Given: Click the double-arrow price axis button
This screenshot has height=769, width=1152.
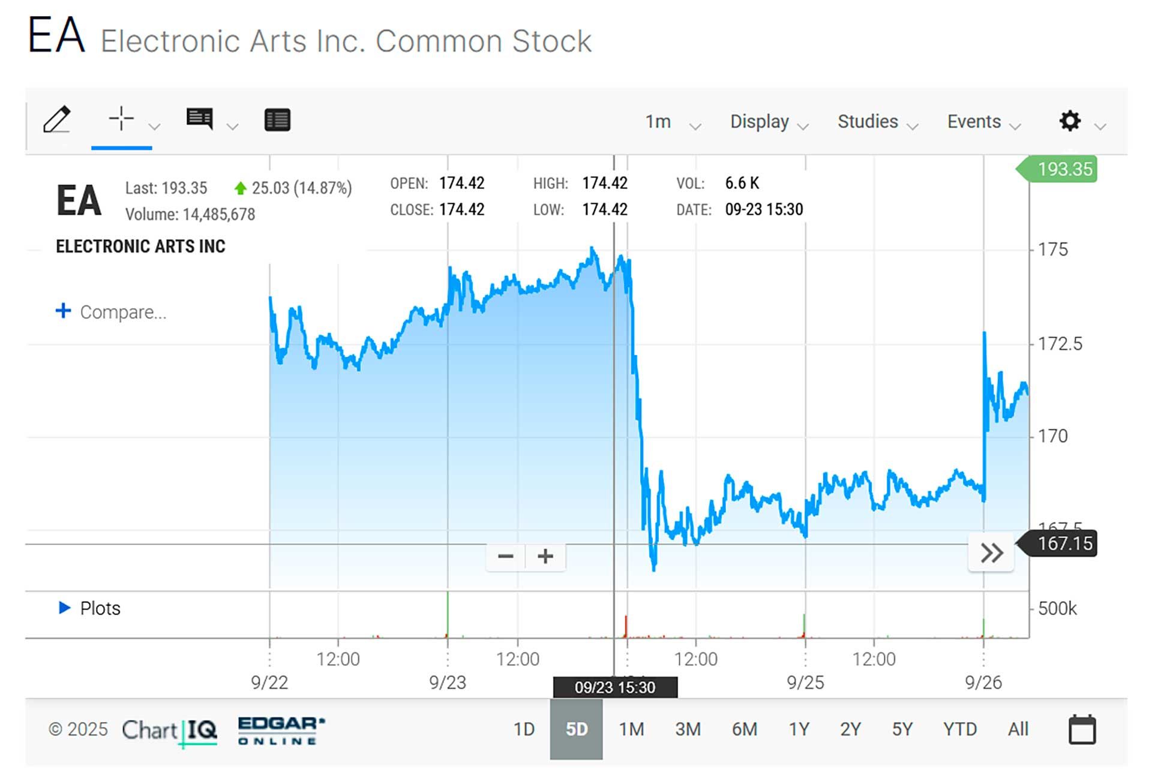Looking at the screenshot, I should tap(991, 552).
